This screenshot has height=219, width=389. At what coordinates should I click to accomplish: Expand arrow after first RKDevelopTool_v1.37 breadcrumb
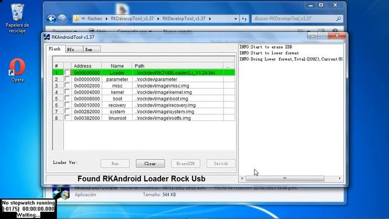158,19
